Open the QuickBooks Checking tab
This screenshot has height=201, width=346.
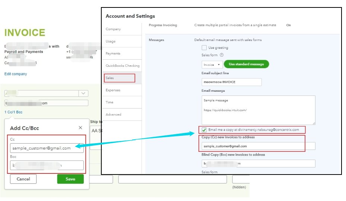(x=122, y=66)
